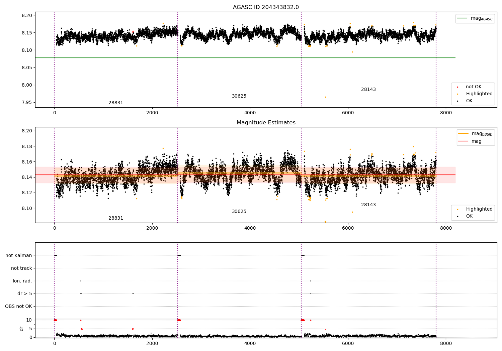502x351 pixels.
Task: Click x-axis tick 4000 under the bottom plot
Action: (x=250, y=343)
